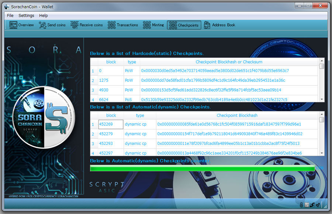Select dynamic cp cell in row 452279
Viewport: 332px width, 214px height.
coord(140,134)
